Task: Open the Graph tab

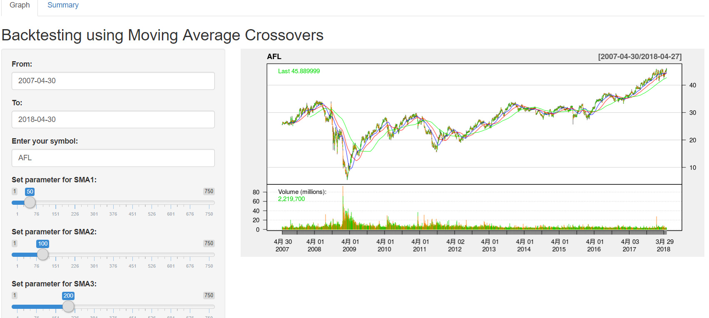Action: click(20, 5)
